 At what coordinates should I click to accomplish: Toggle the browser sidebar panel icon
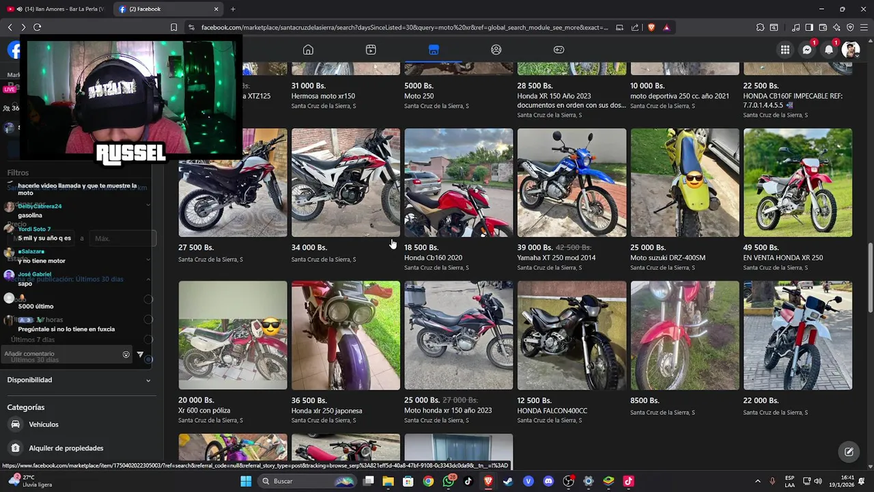click(x=809, y=27)
